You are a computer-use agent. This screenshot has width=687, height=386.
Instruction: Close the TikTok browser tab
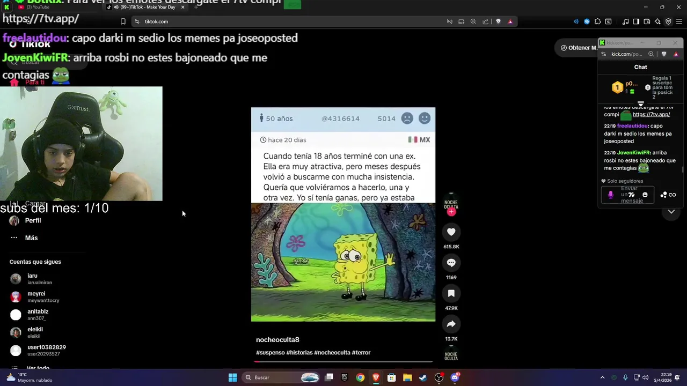click(x=182, y=7)
